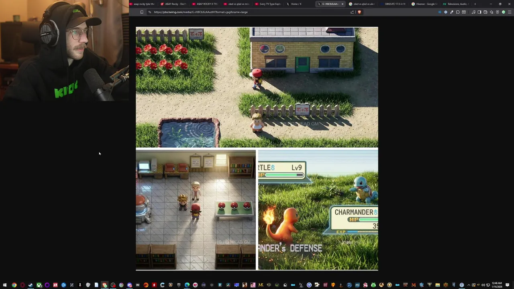Launch Epic Games Launcher from taskbar
514x289 pixels.
coord(179,285)
